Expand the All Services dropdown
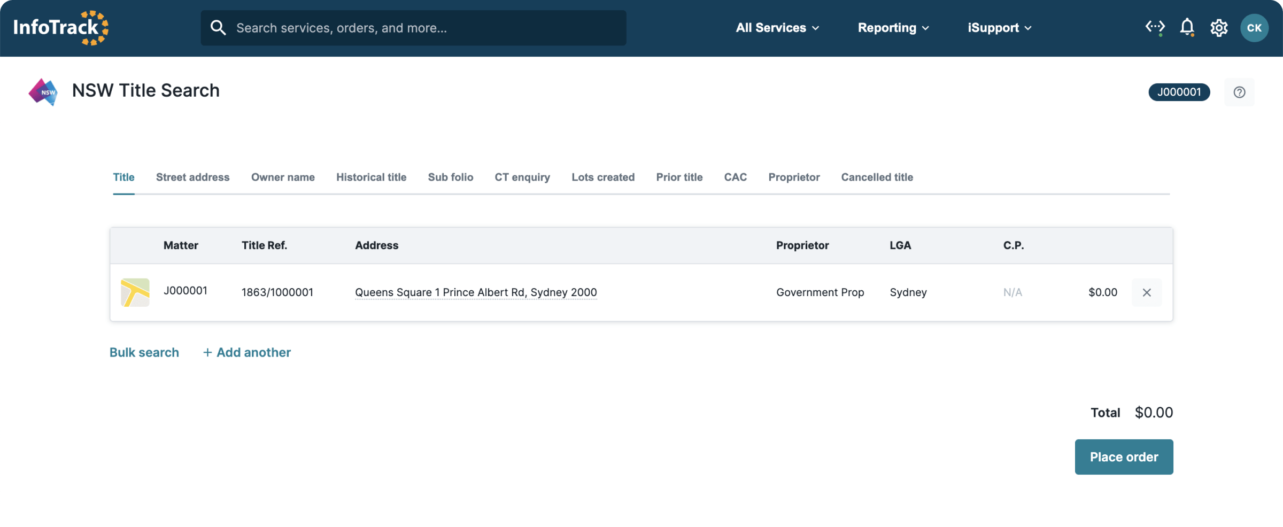 coord(777,28)
